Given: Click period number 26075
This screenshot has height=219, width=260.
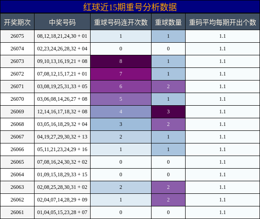Looking at the screenshot, I should (x=17, y=36).
